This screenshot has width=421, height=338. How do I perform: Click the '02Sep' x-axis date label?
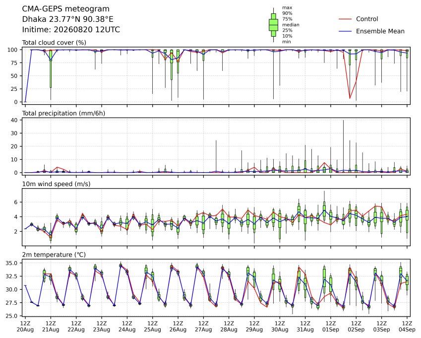(x=356, y=330)
